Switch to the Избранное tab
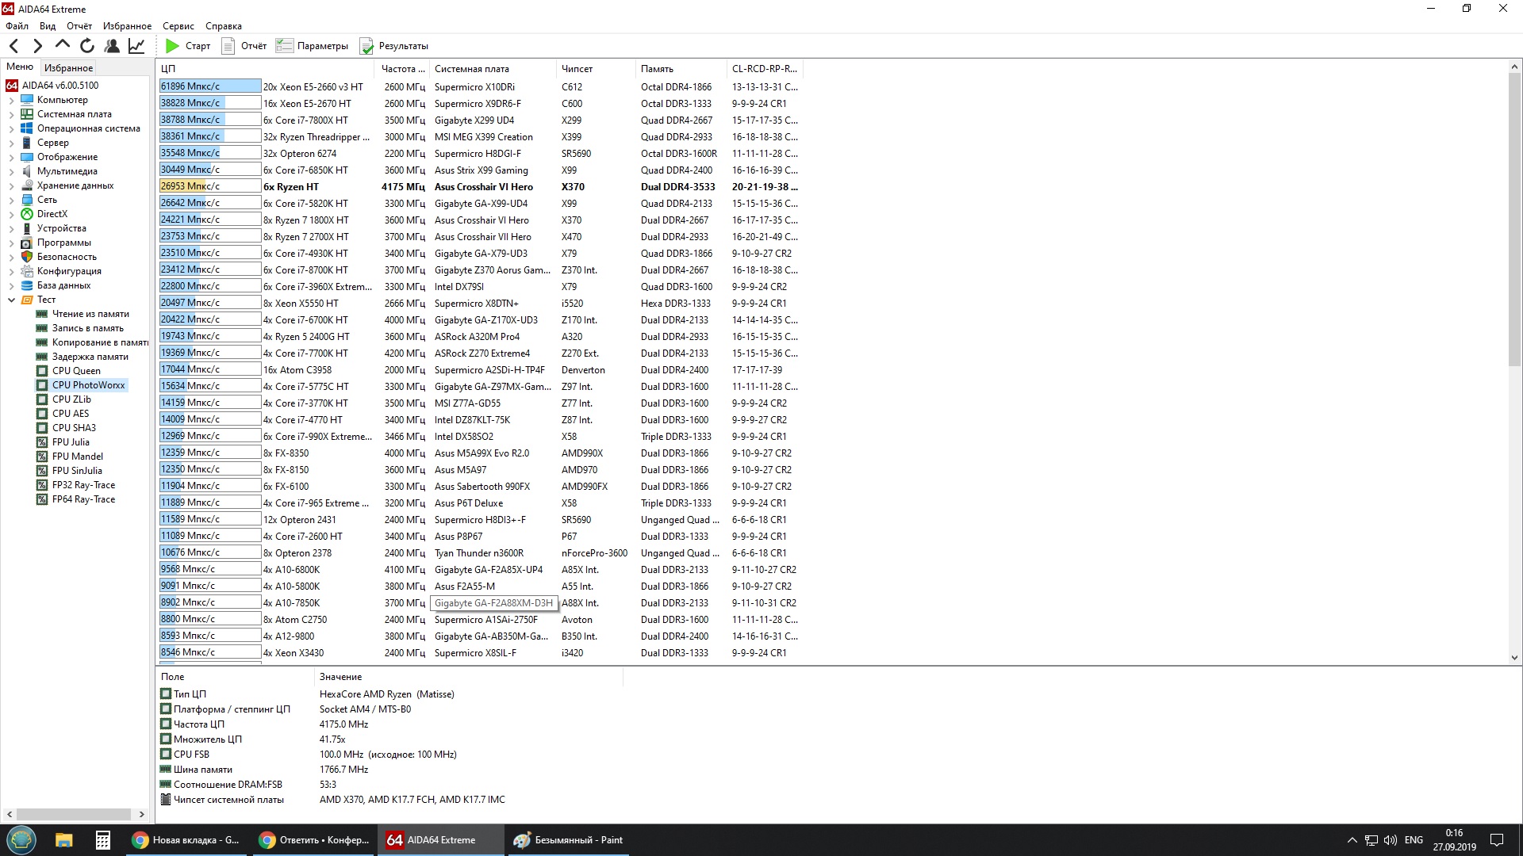The image size is (1523, 856). pyautogui.click(x=68, y=68)
